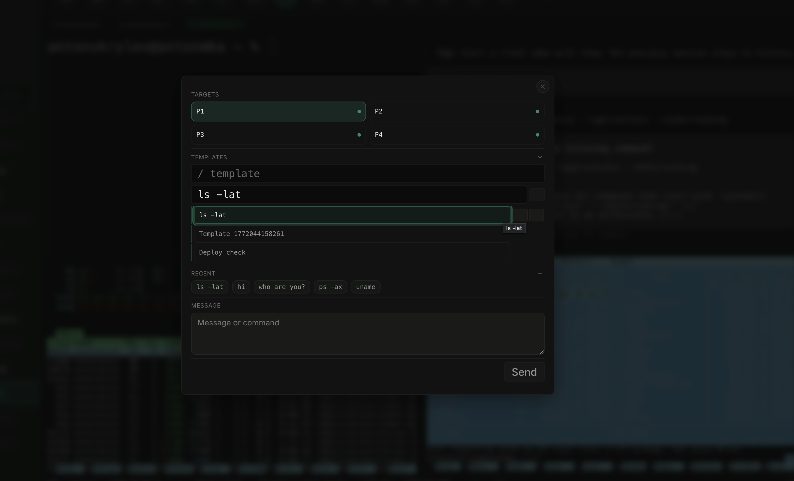Click the recent chip ls -lat

tap(209, 287)
